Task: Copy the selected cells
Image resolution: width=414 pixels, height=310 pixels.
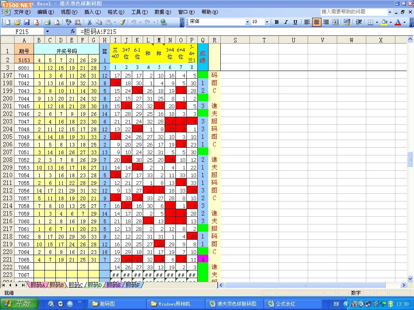Action: [x=99, y=22]
